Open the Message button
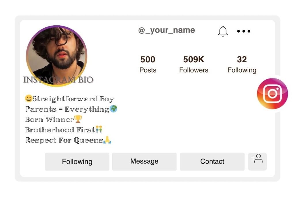295x197 pixels. click(144, 162)
